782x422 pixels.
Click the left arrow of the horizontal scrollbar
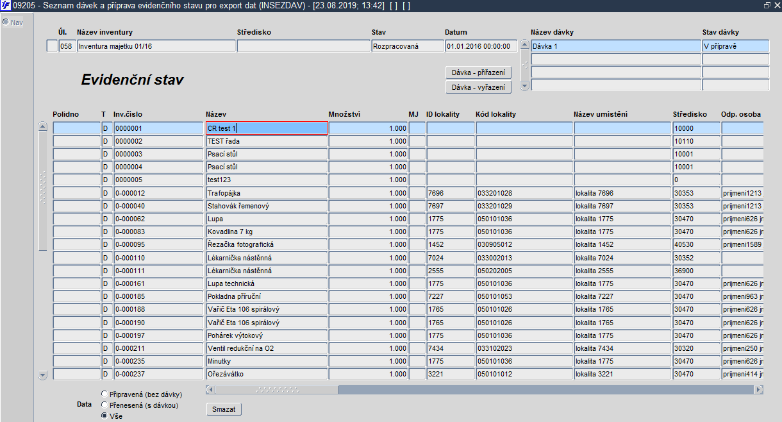210,389
